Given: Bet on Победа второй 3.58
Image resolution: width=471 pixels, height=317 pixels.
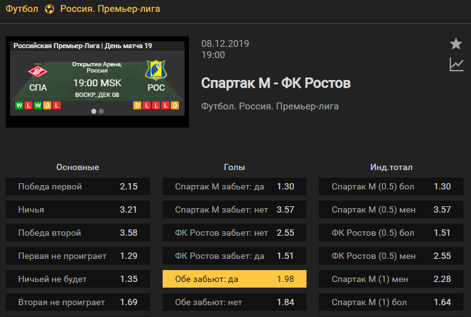Looking at the screenshot, I should 78,233.
